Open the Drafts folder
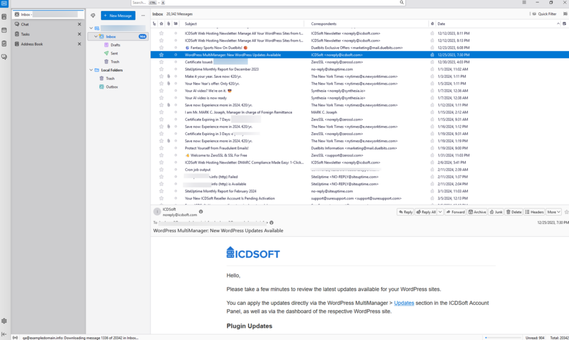The width and height of the screenshot is (569, 340). point(116,45)
